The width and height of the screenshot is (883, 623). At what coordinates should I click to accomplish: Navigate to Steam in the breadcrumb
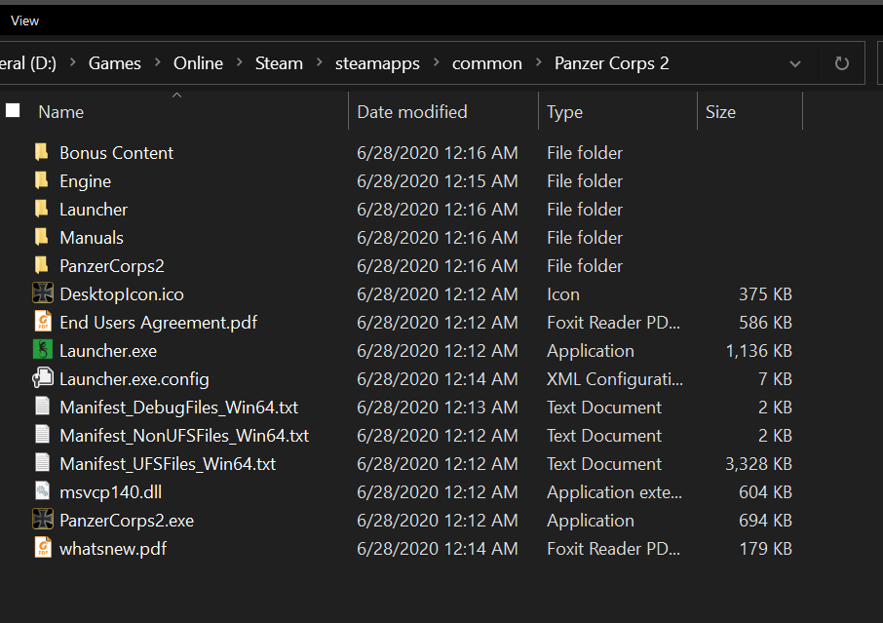click(x=279, y=63)
